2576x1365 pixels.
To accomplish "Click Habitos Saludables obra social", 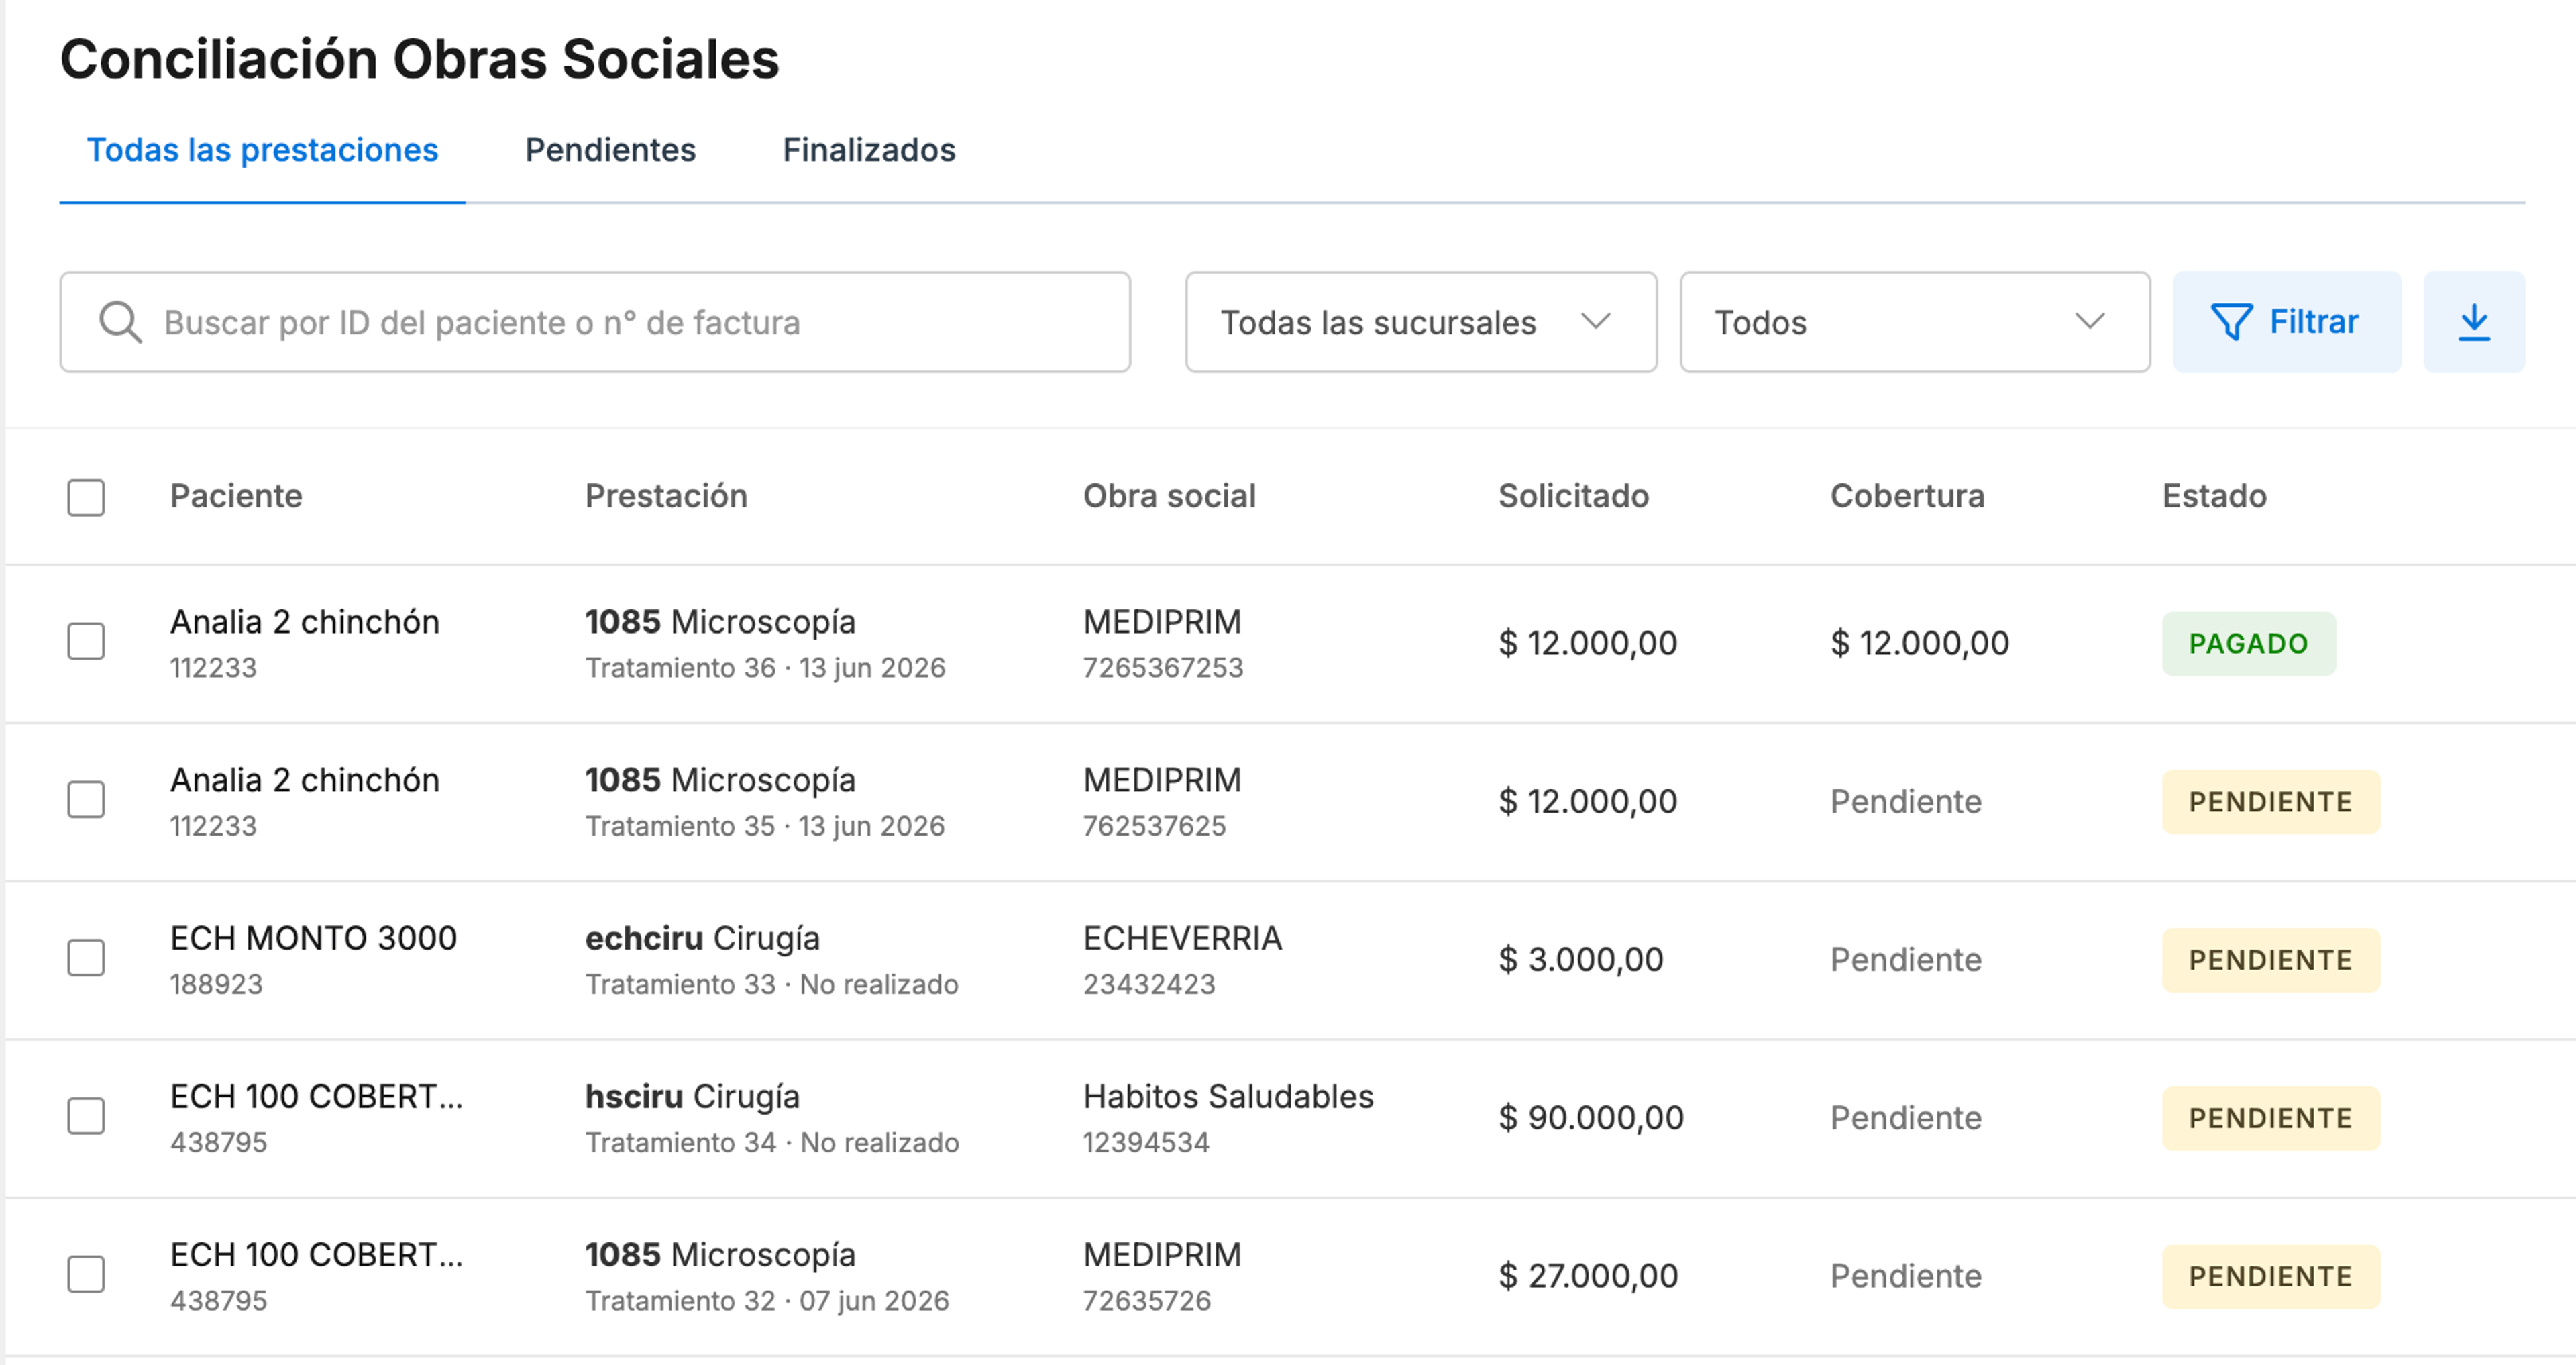I will point(1228,1097).
